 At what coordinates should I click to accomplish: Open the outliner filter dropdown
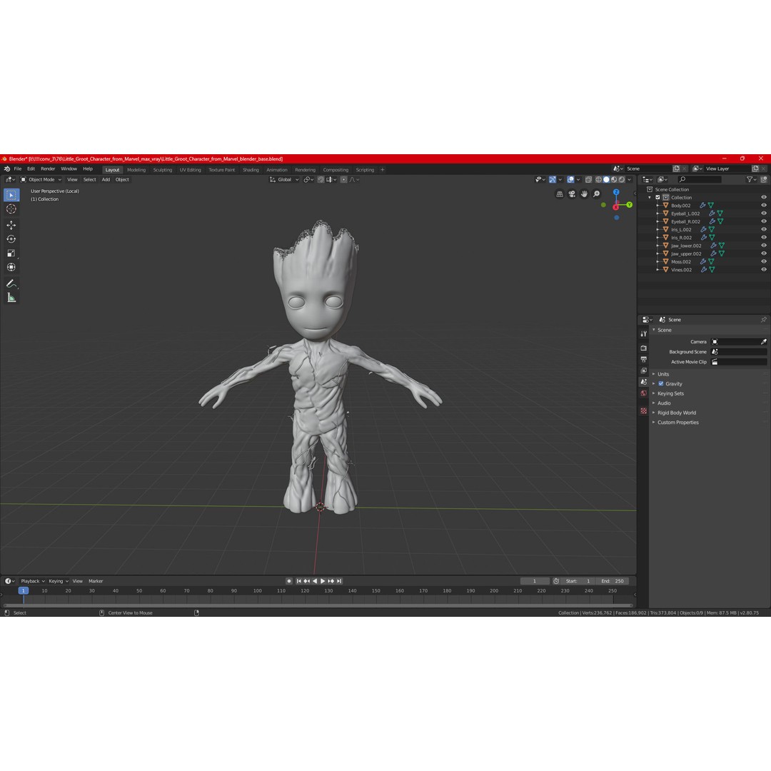point(751,180)
